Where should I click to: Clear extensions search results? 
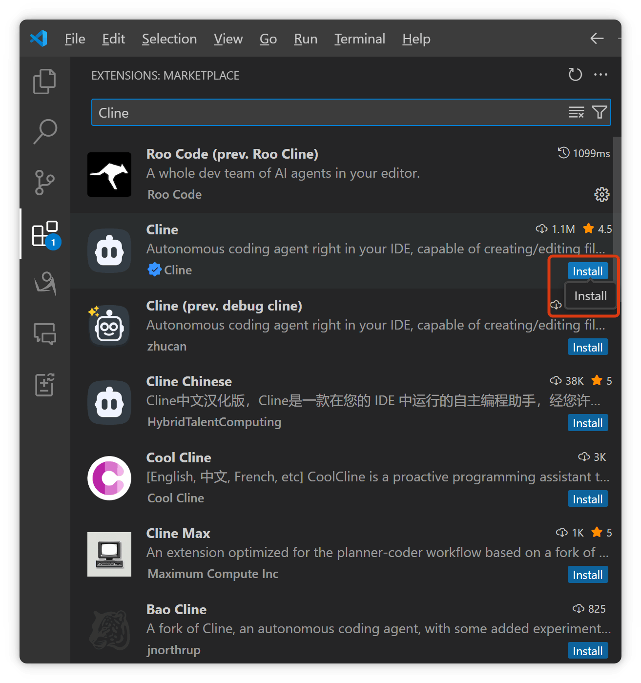click(576, 112)
